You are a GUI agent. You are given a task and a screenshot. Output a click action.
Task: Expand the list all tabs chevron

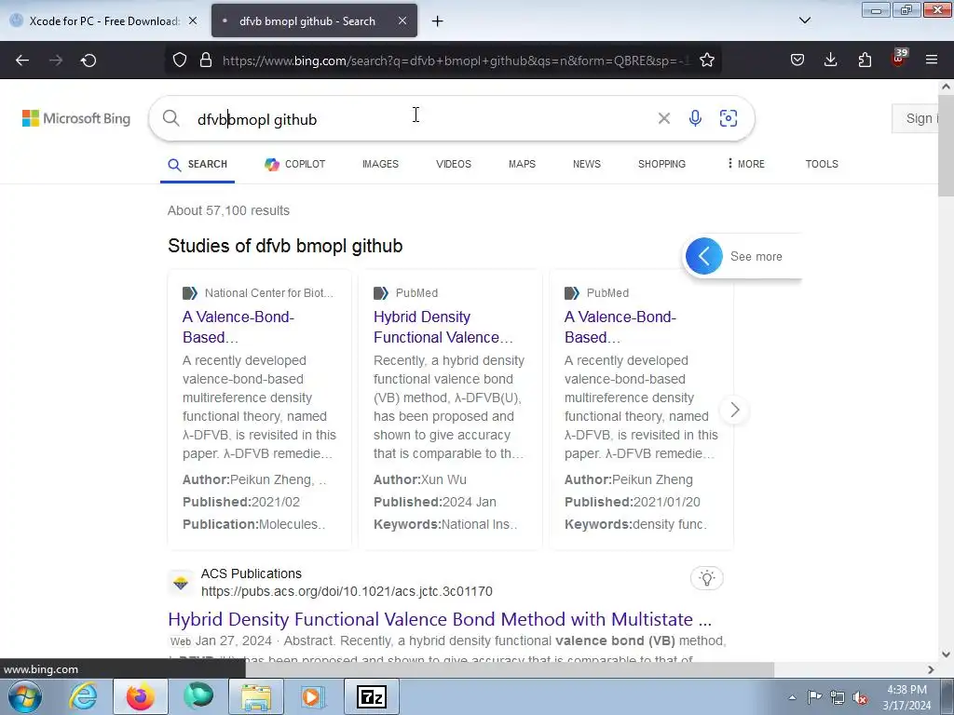tap(804, 20)
